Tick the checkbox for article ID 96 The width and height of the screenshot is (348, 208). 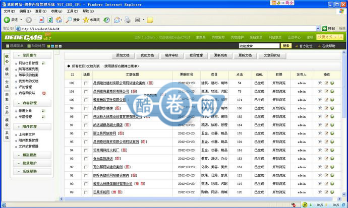click(86, 133)
